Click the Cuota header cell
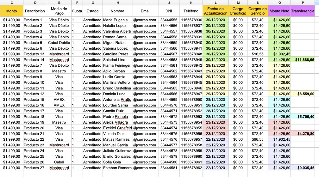 click(77, 11)
